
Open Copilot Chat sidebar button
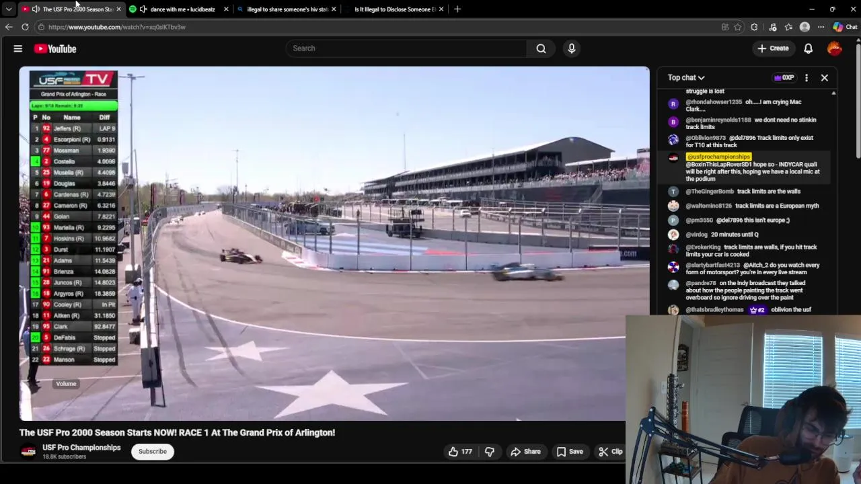(x=845, y=27)
